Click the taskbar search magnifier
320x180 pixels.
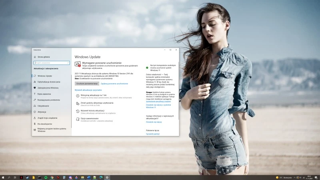[9, 178]
